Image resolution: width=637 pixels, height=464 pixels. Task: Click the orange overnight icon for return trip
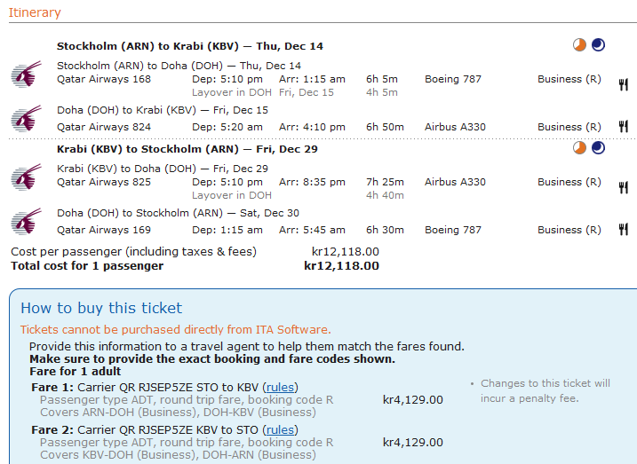point(580,147)
